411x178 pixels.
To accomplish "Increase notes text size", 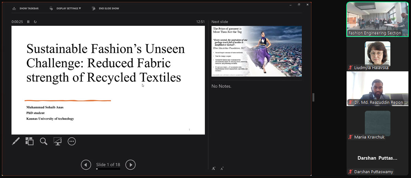I will 213,168.
